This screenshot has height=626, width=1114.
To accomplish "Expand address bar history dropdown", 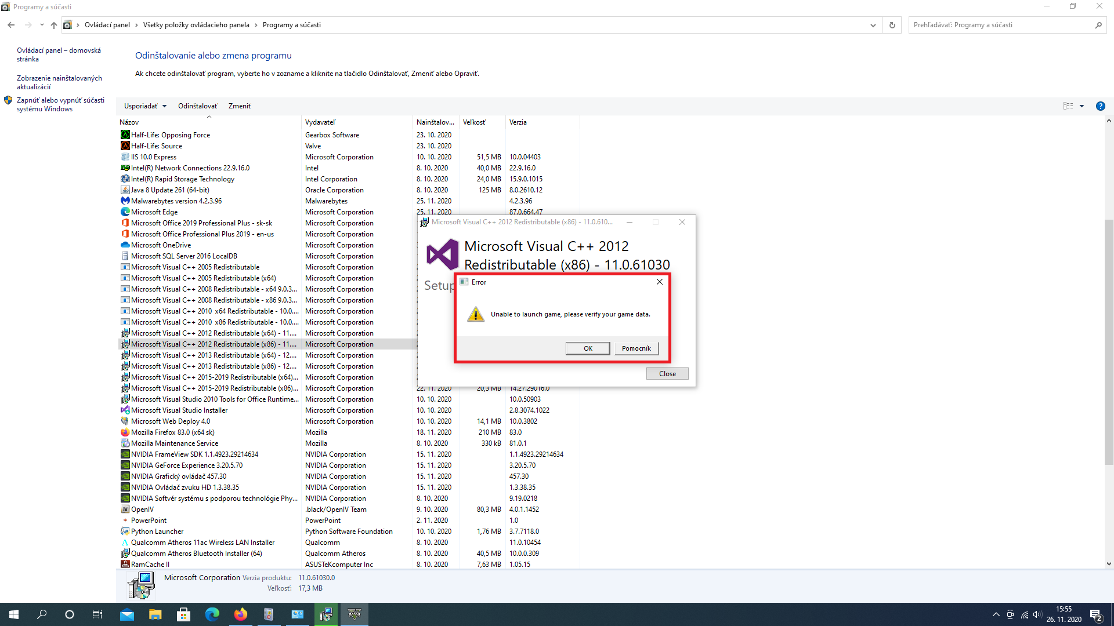I will [873, 25].
